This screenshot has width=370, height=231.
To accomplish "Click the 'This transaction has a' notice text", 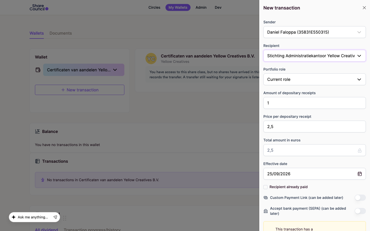I will click(294, 229).
